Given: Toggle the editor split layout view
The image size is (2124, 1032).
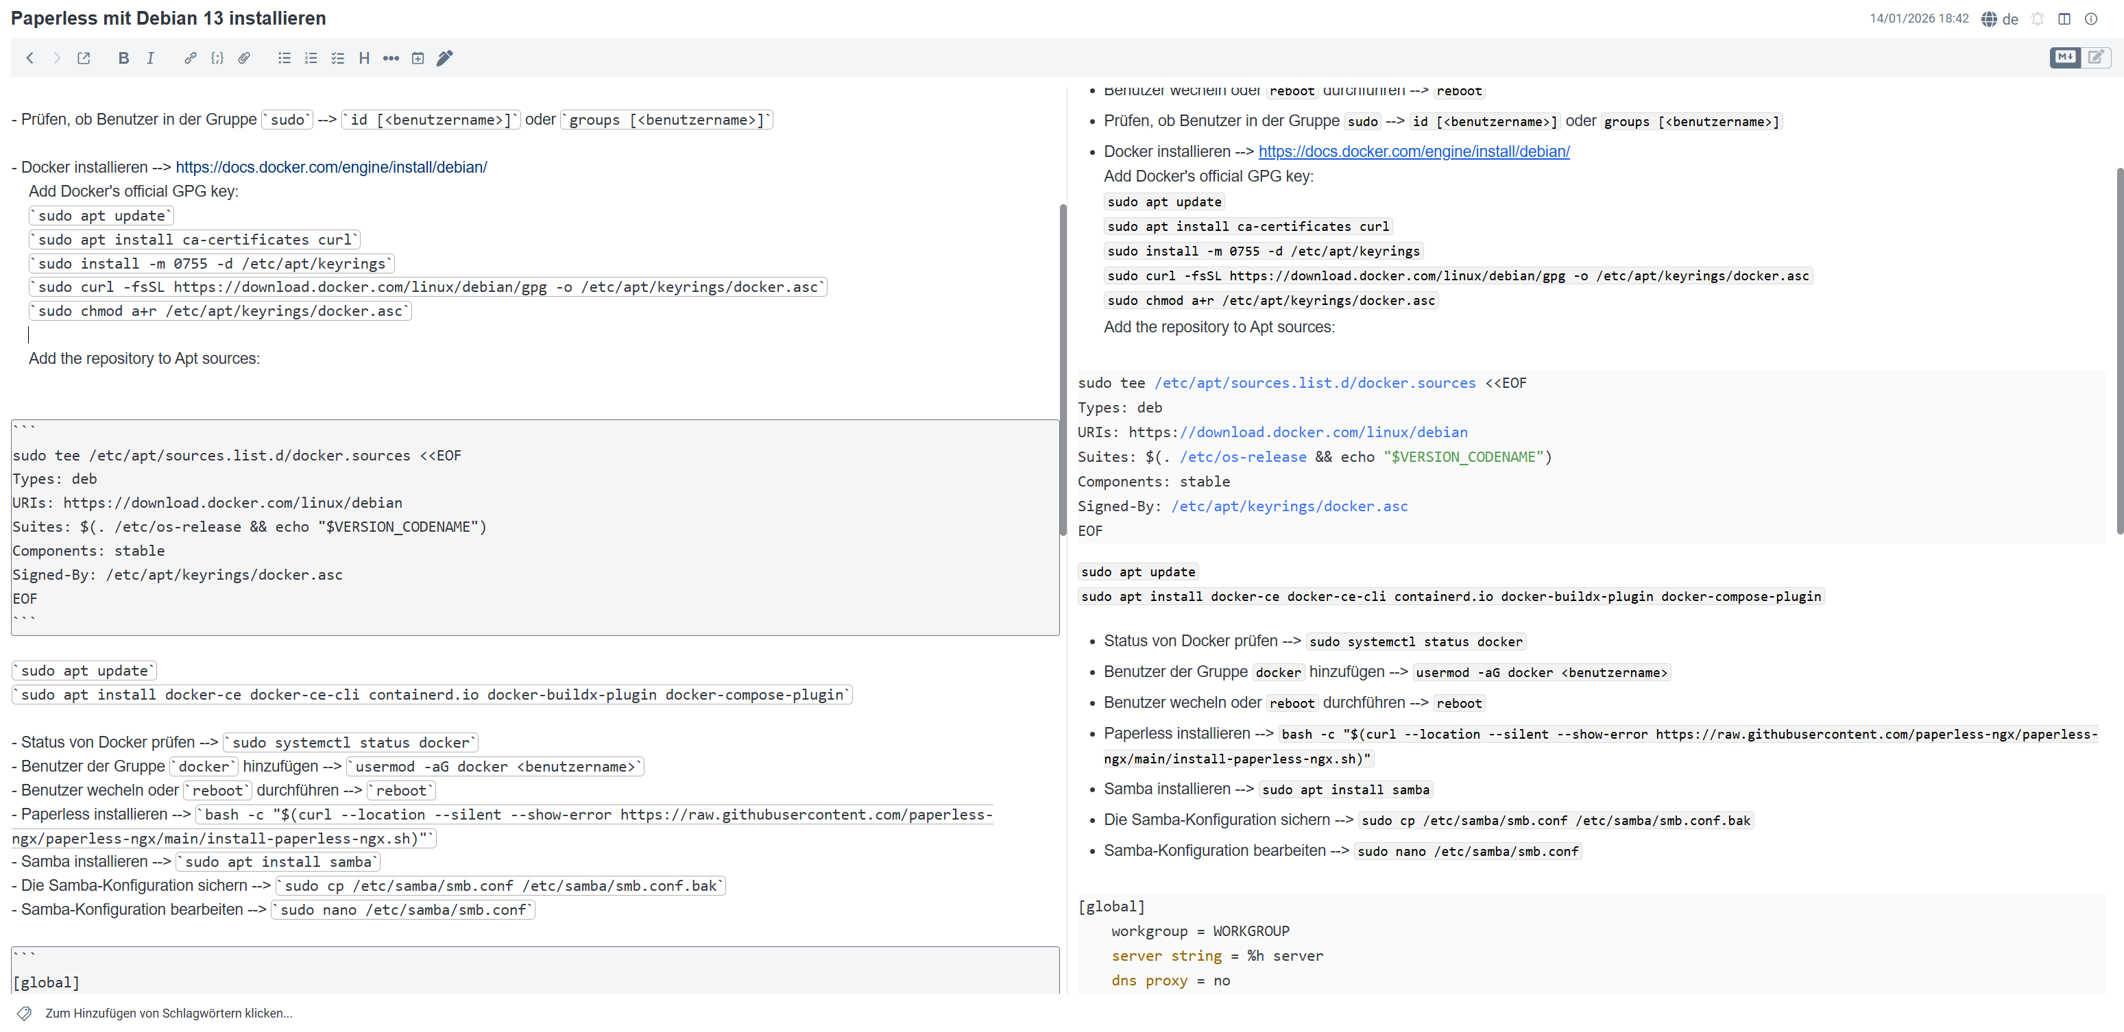Looking at the screenshot, I should click(x=2064, y=18).
